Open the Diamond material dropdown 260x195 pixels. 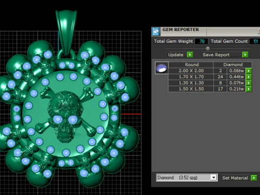coord(213,178)
